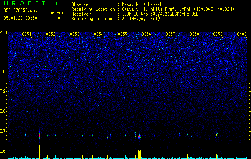Image resolution: width=251 pixels, height=159 pixels.
Task: Click the observer name Masayuki Kobayashi
Action: (x=143, y=4)
